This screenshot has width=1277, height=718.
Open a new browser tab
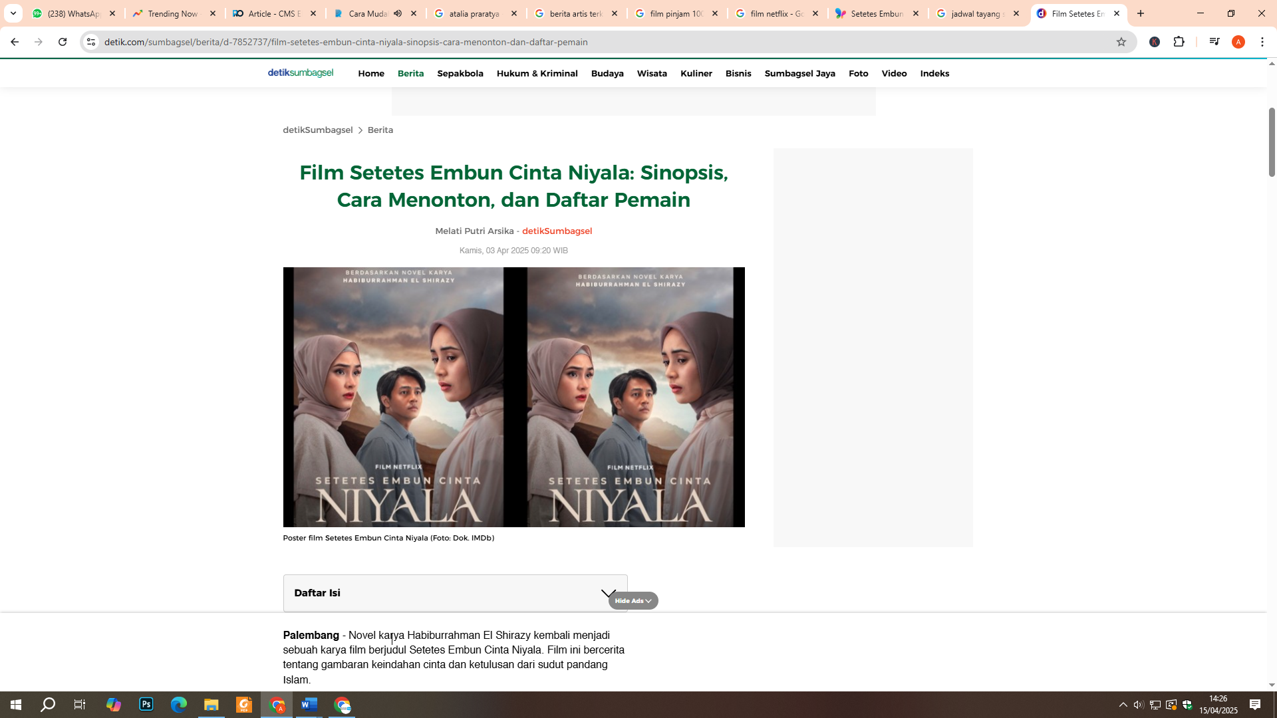pos(1141,13)
